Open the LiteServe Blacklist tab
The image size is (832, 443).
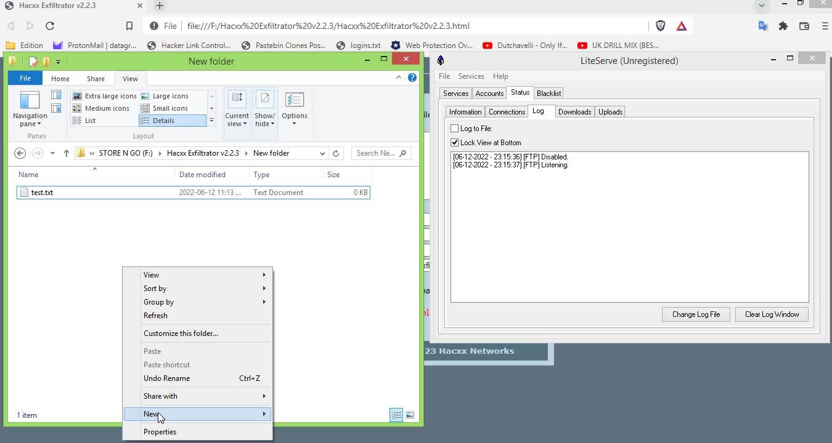[549, 94]
